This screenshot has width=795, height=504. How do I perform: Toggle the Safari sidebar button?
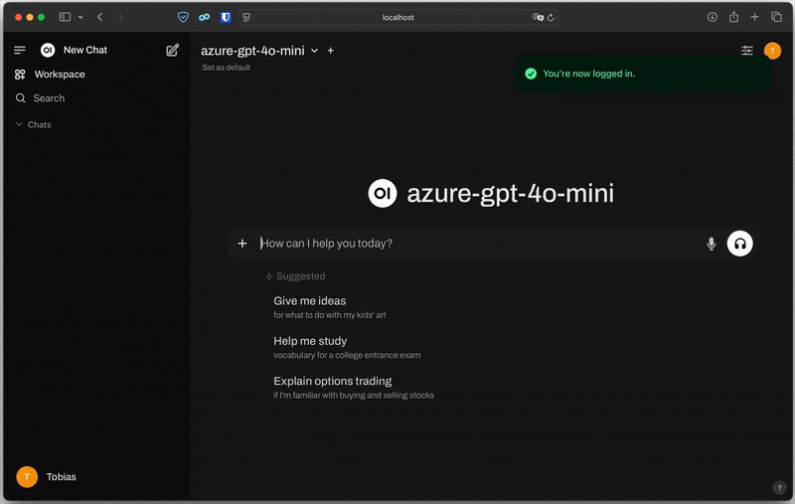pos(65,17)
